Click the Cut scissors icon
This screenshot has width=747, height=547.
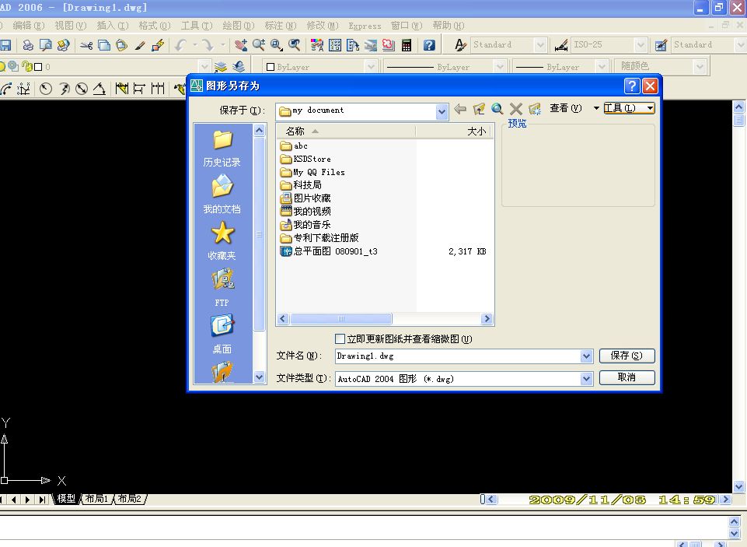pyautogui.click(x=86, y=45)
